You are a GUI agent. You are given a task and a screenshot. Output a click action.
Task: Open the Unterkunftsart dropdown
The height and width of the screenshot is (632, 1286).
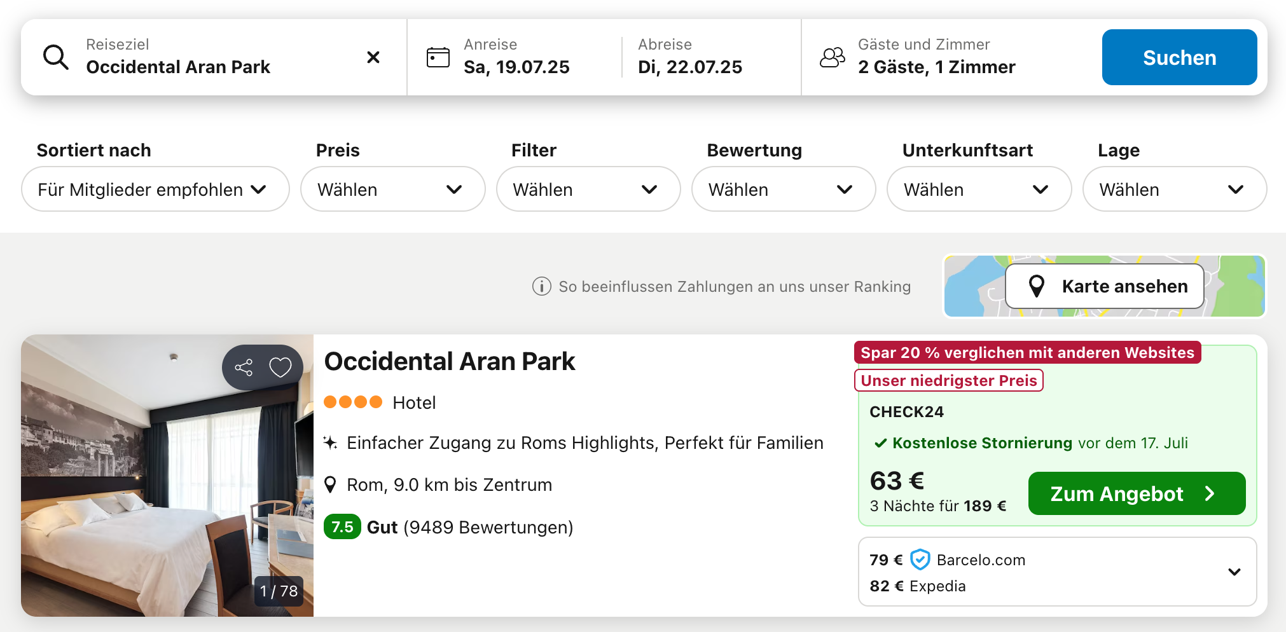(x=979, y=189)
